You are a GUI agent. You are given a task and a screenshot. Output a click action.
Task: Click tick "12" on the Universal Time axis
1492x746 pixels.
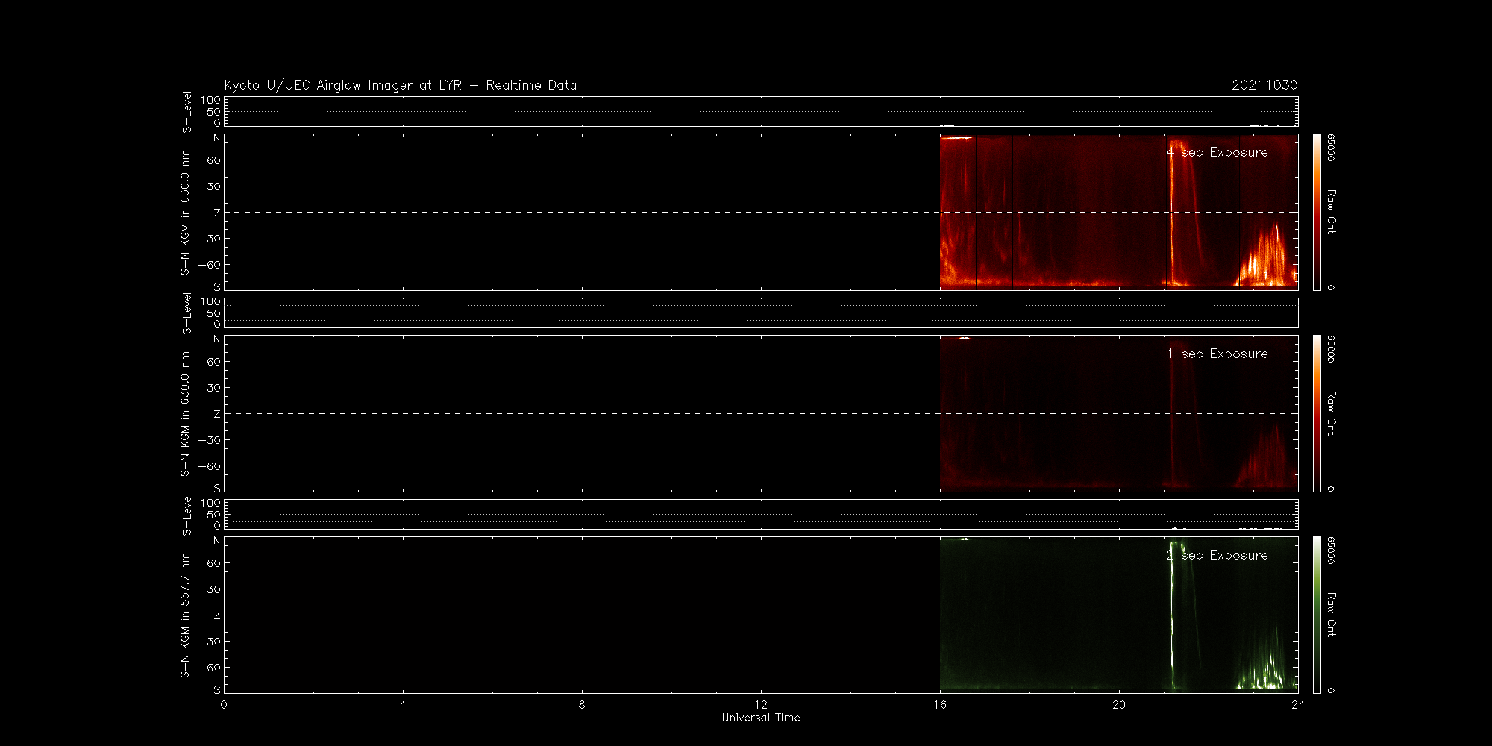(761, 705)
